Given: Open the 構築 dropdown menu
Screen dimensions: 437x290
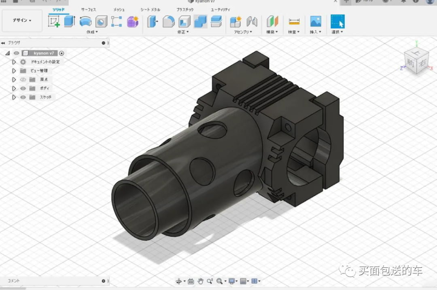Looking at the screenshot, I should [272, 32].
